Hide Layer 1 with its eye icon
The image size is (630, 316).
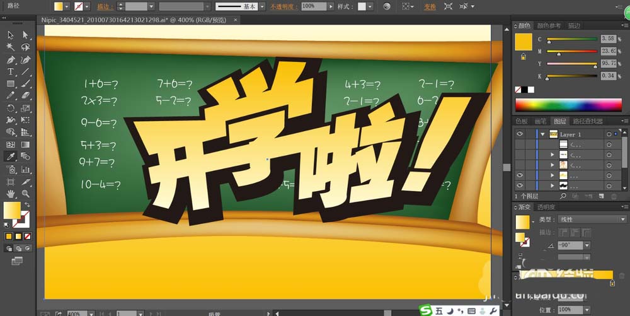tap(520, 134)
